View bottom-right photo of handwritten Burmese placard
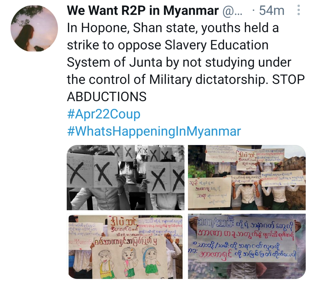Viewport: 316px width, 283px height. point(247,246)
